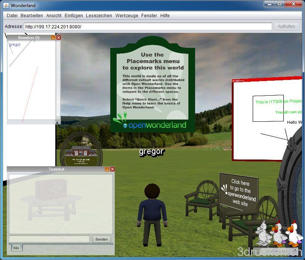Click the gregor avatar figure

152,215
